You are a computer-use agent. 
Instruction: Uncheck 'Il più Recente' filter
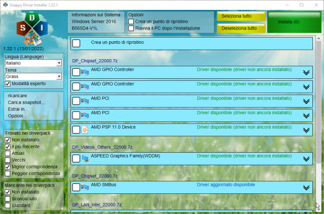[x=7, y=146]
